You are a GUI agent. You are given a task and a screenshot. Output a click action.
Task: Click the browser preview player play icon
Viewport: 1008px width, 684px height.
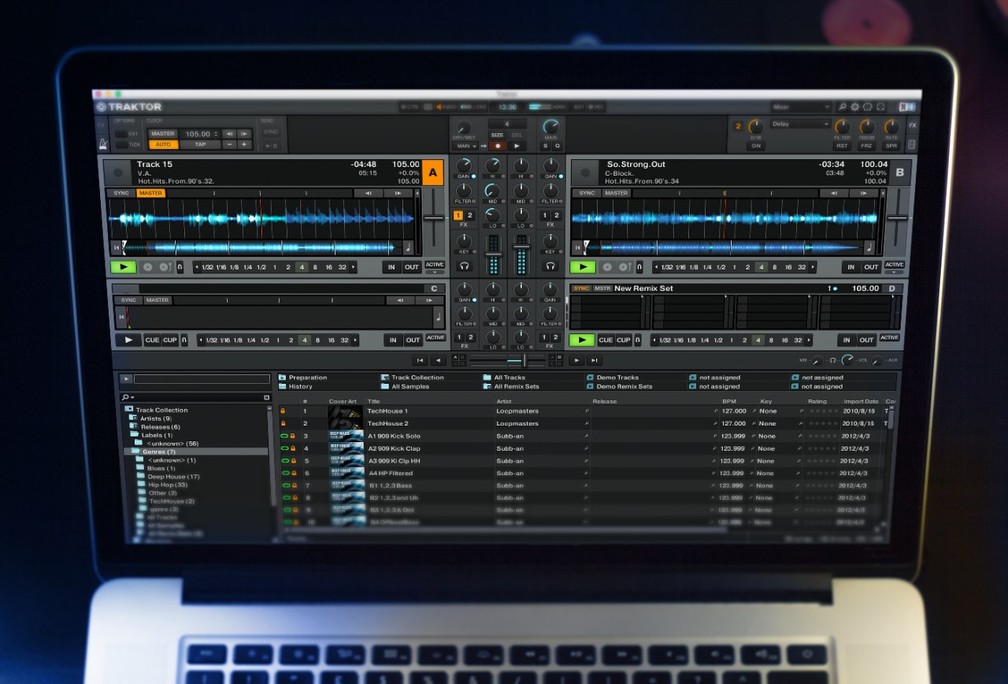point(126,379)
